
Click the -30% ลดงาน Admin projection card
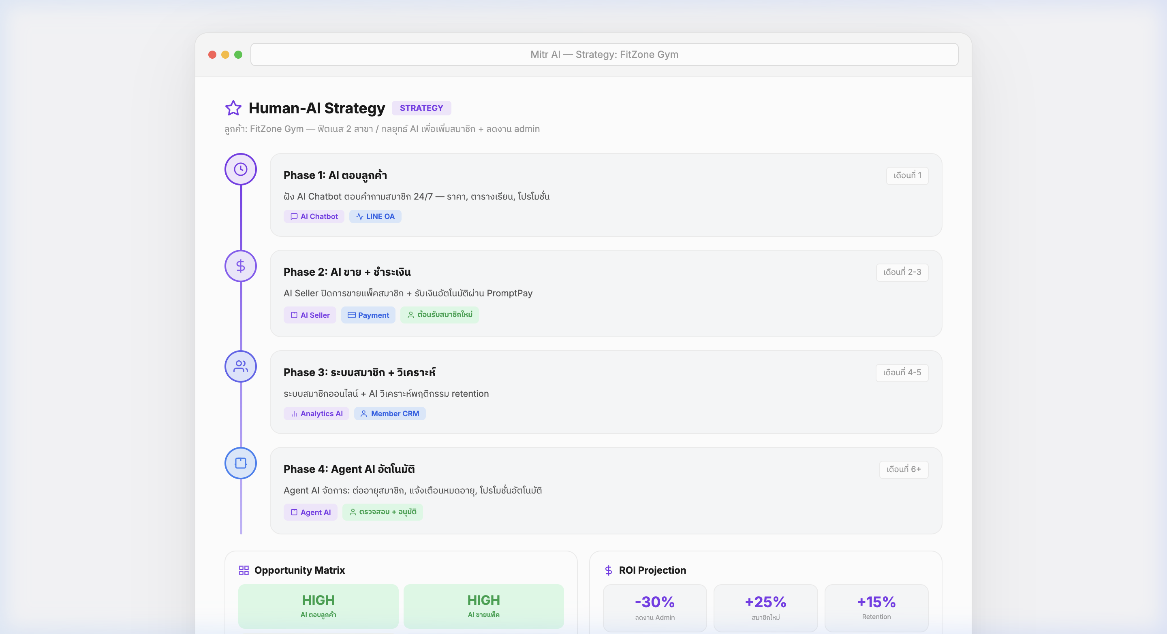pos(654,608)
